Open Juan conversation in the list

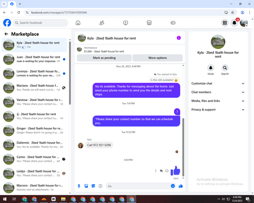point(34,59)
